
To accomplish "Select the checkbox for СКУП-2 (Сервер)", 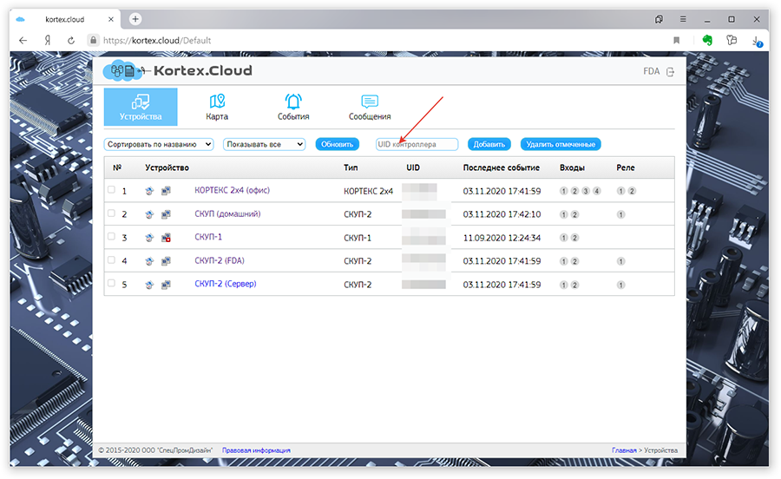I will pos(111,284).
